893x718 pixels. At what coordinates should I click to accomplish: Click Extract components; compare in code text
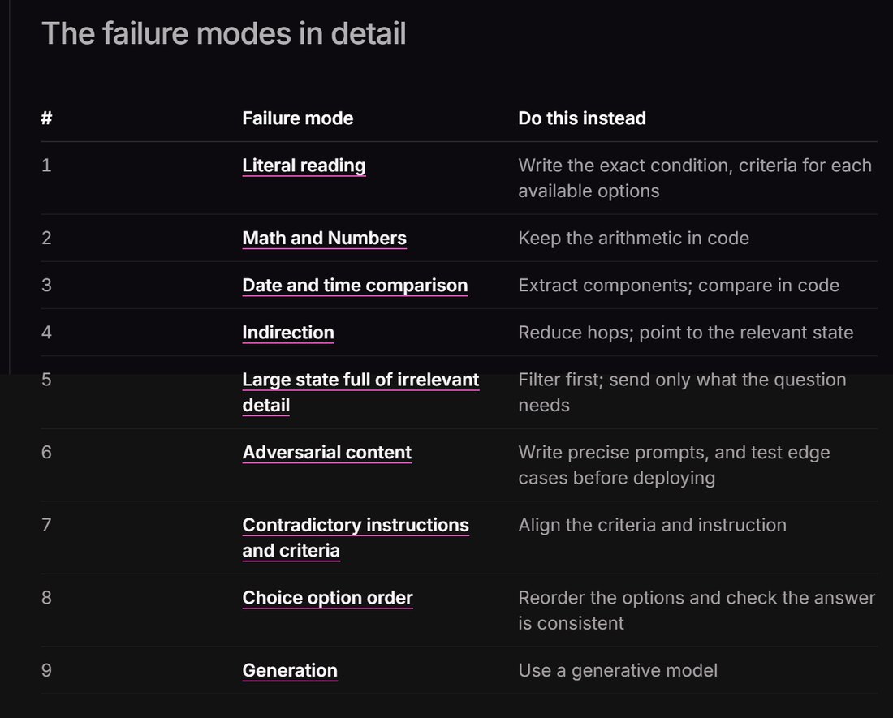click(679, 285)
